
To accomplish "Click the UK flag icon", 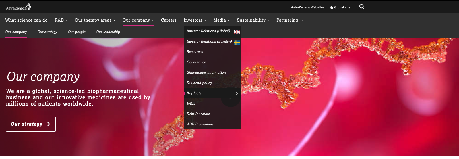I will coord(237,32).
